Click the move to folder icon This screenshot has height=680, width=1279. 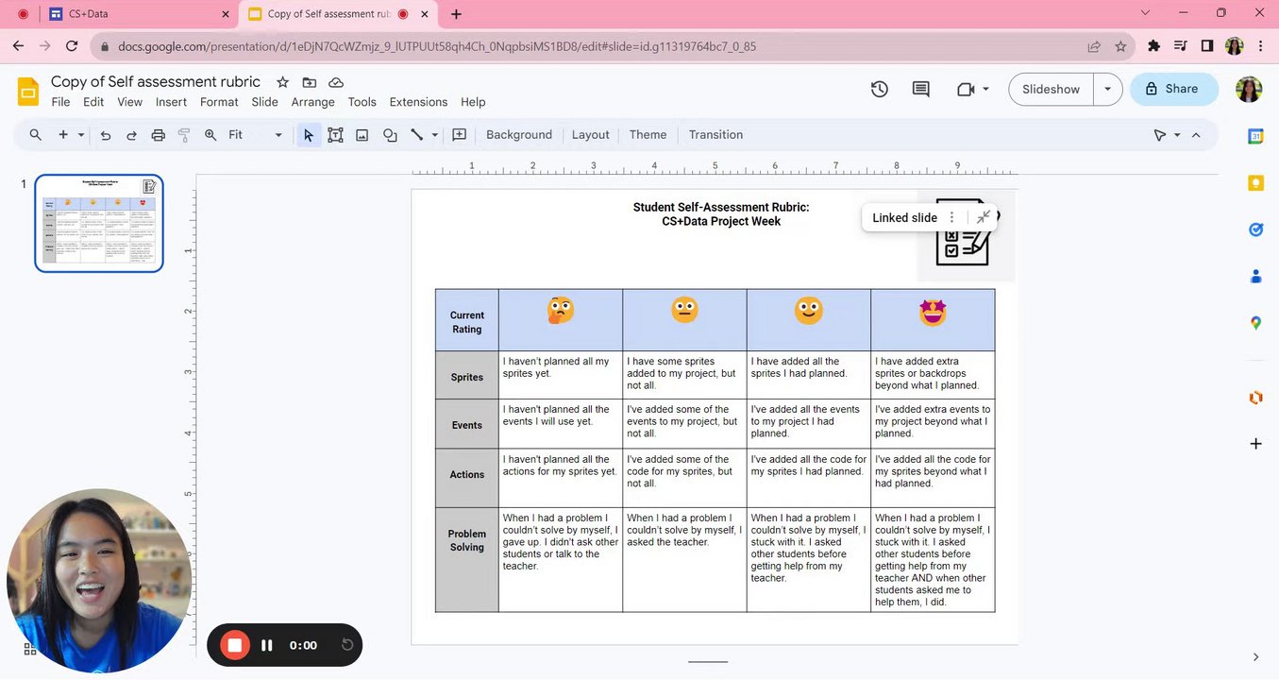309,82
